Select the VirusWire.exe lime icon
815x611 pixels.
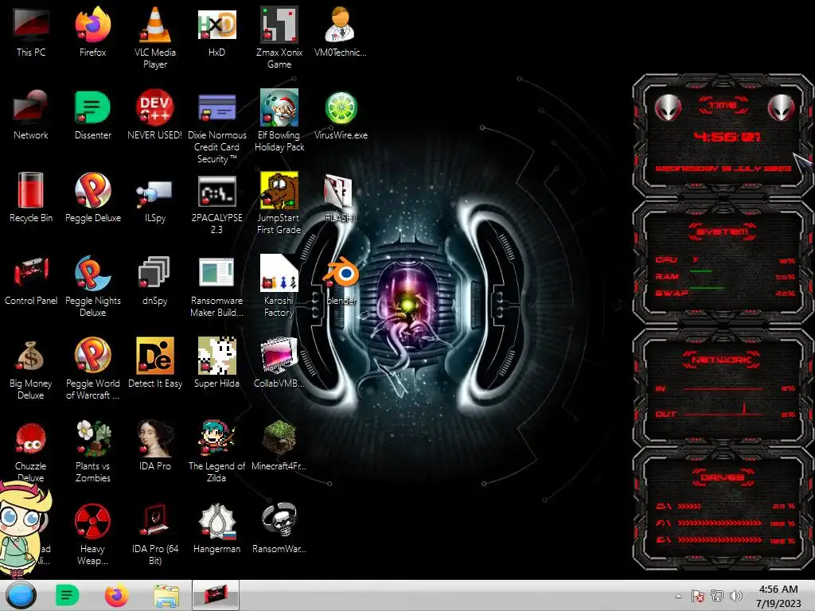tap(341, 115)
